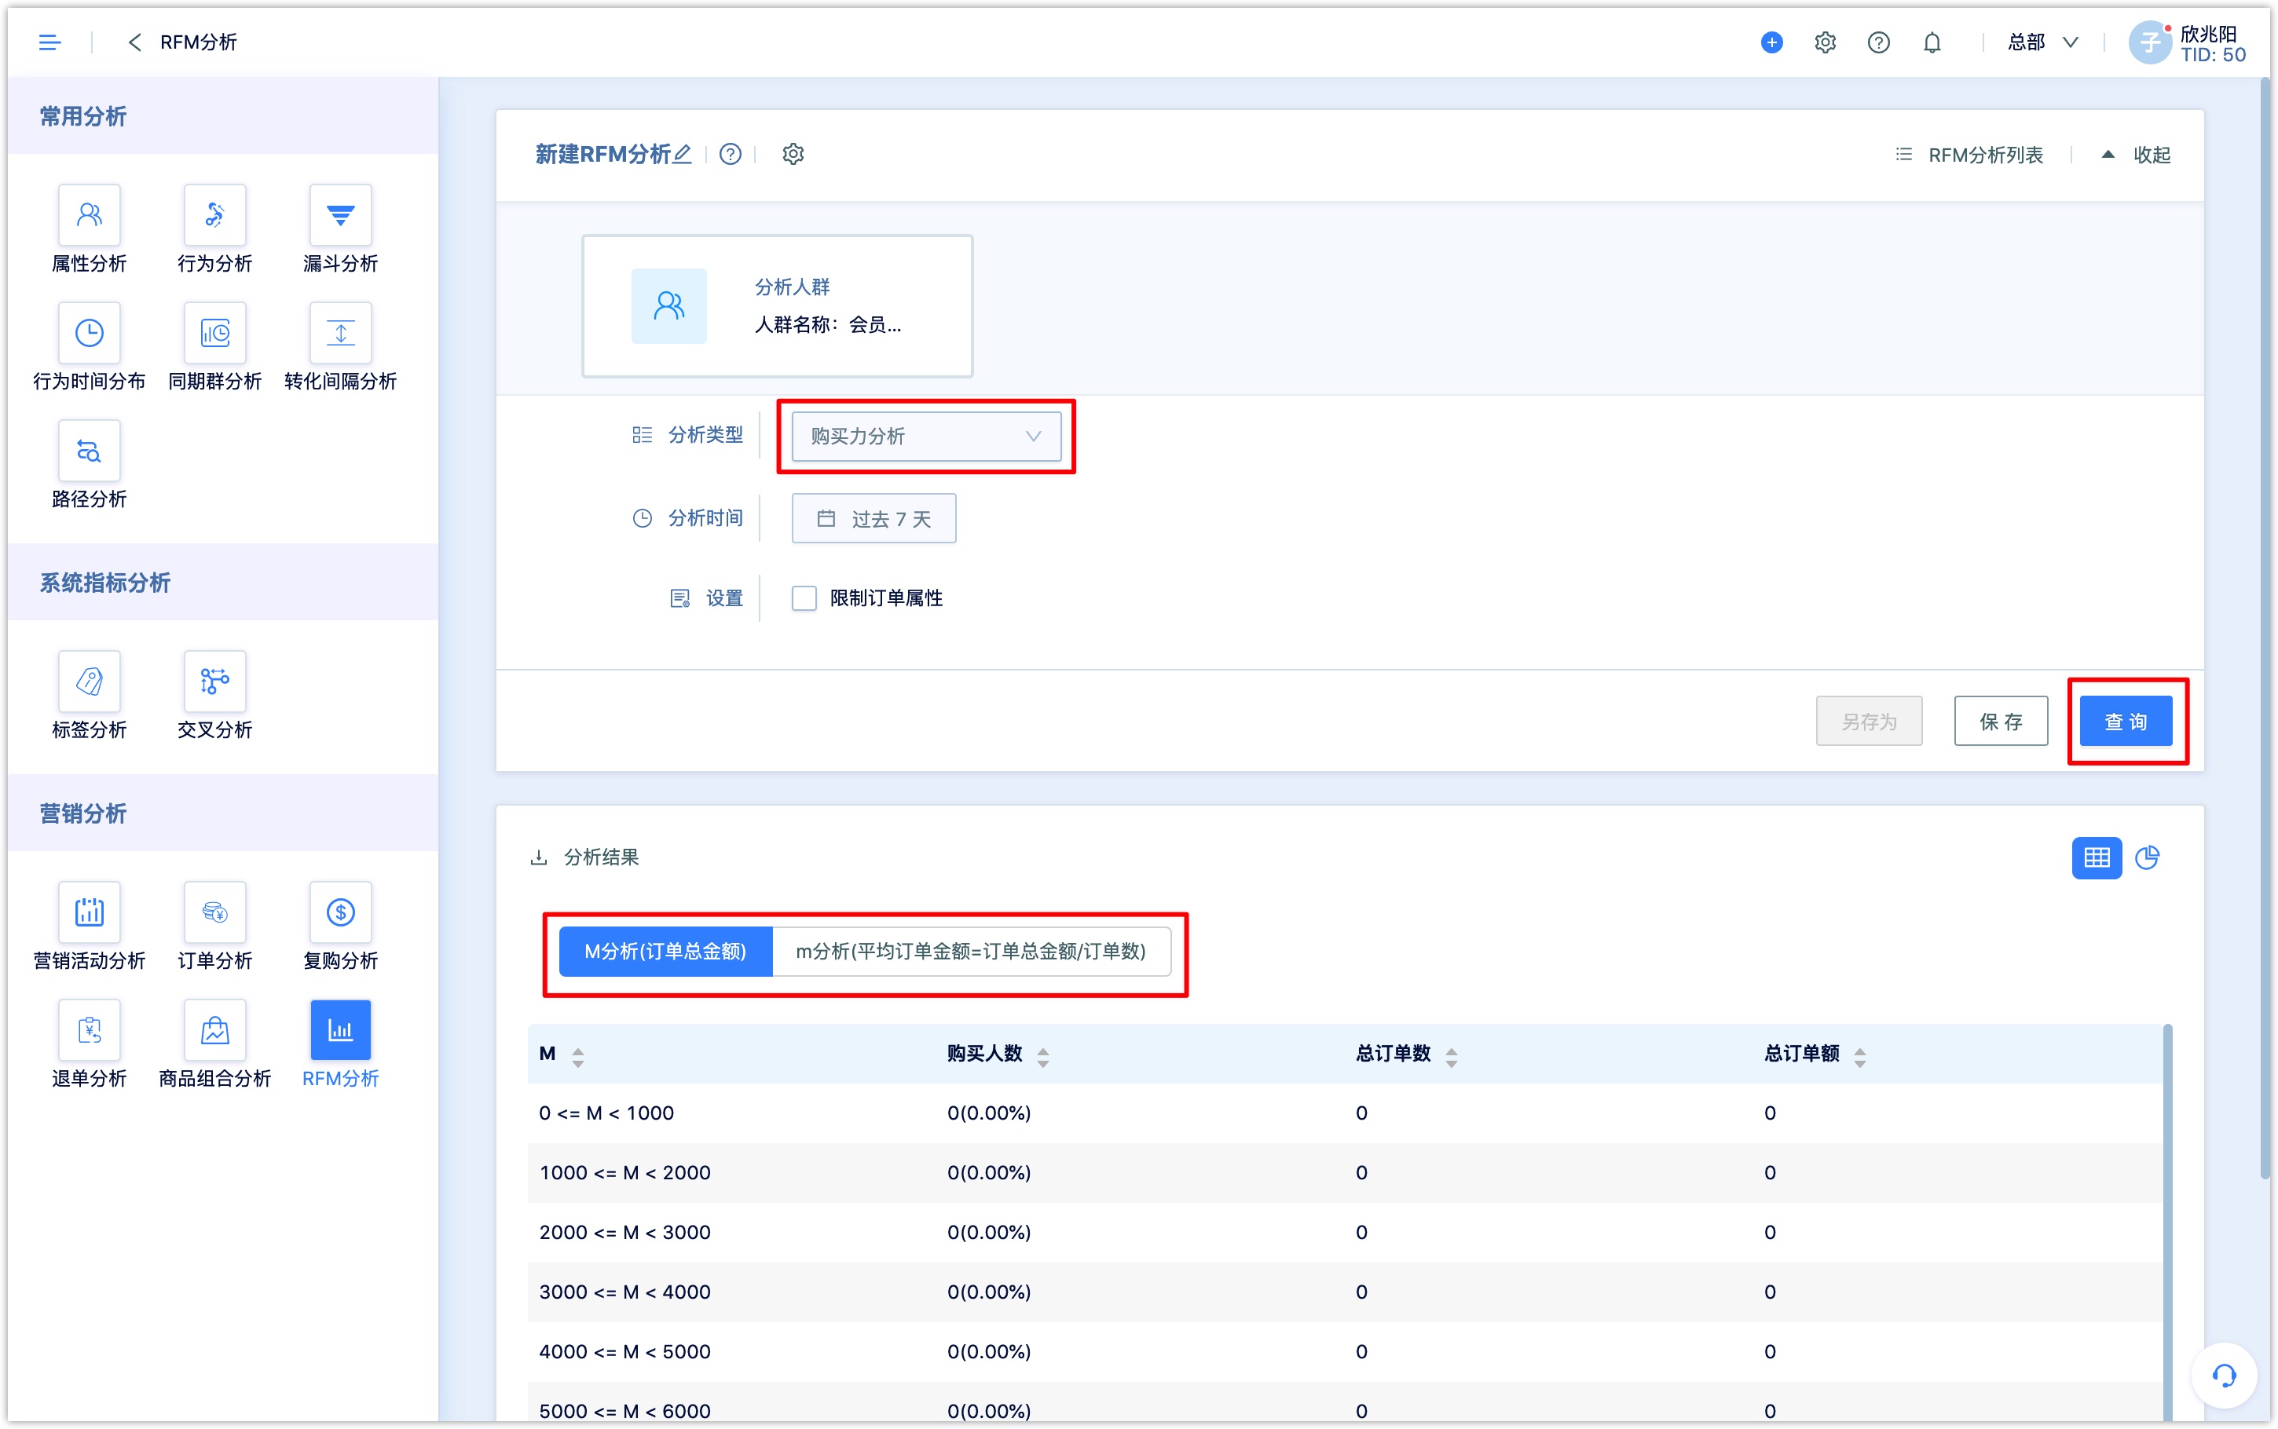The width and height of the screenshot is (2278, 1429).
Task: Open user profile 欣兆阳 avatar
Action: click(x=2149, y=42)
